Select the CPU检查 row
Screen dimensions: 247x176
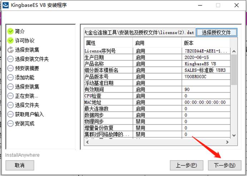coord(157,96)
